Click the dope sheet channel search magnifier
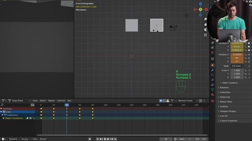Viewport: 252px width, 141px height. point(2,105)
